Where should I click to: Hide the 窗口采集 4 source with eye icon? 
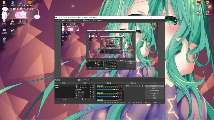pyautogui.click(x=90, y=92)
